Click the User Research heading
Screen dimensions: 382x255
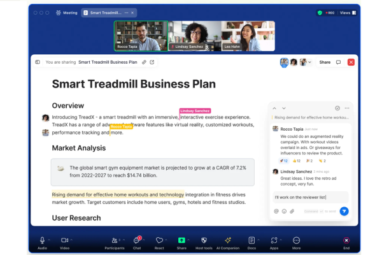76,218
